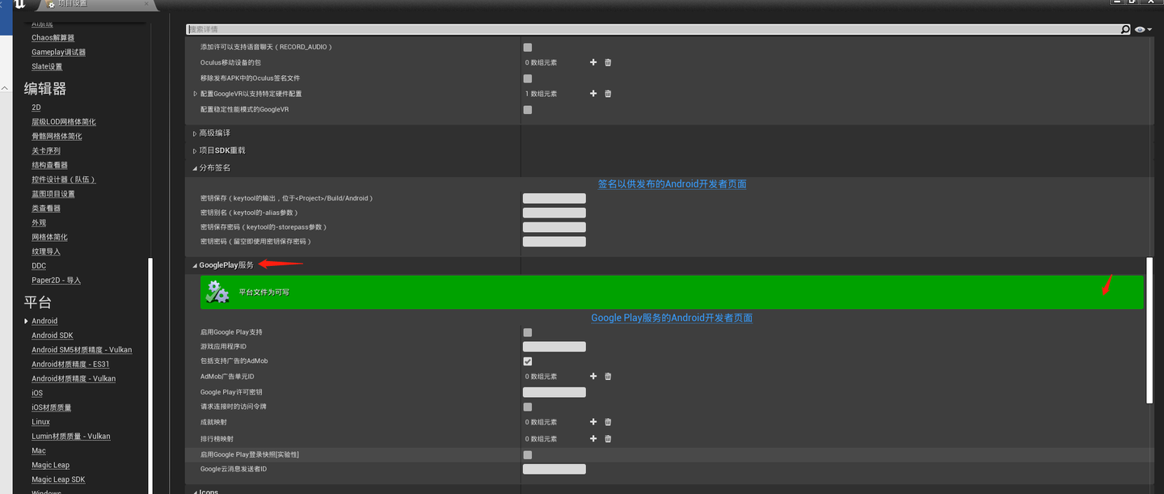The width and height of the screenshot is (1164, 494).
Task: Open 层级LOD网格体简化 settings
Action: (x=64, y=122)
